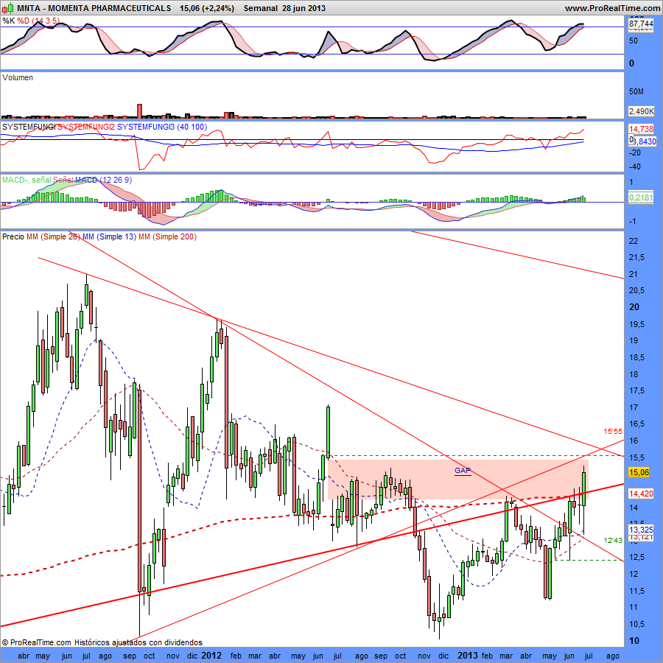Click the 28 jun 2013 date label

(304, 8)
